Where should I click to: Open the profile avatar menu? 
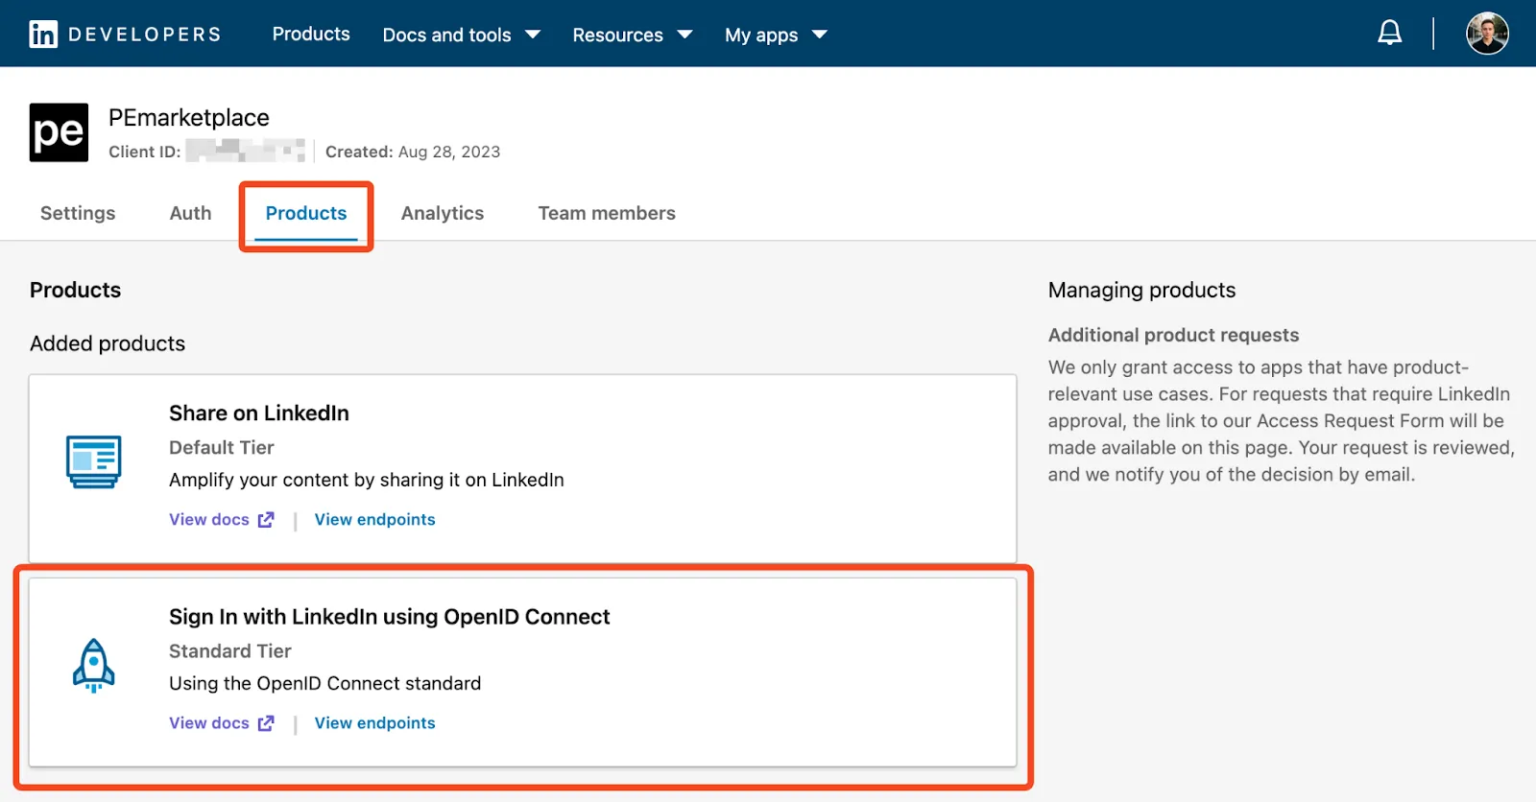1487,34
